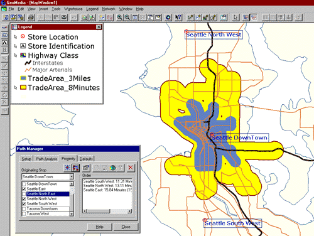The image size is (314, 236).
Task: Click the Seattle South West map label
Action: [232, 223]
